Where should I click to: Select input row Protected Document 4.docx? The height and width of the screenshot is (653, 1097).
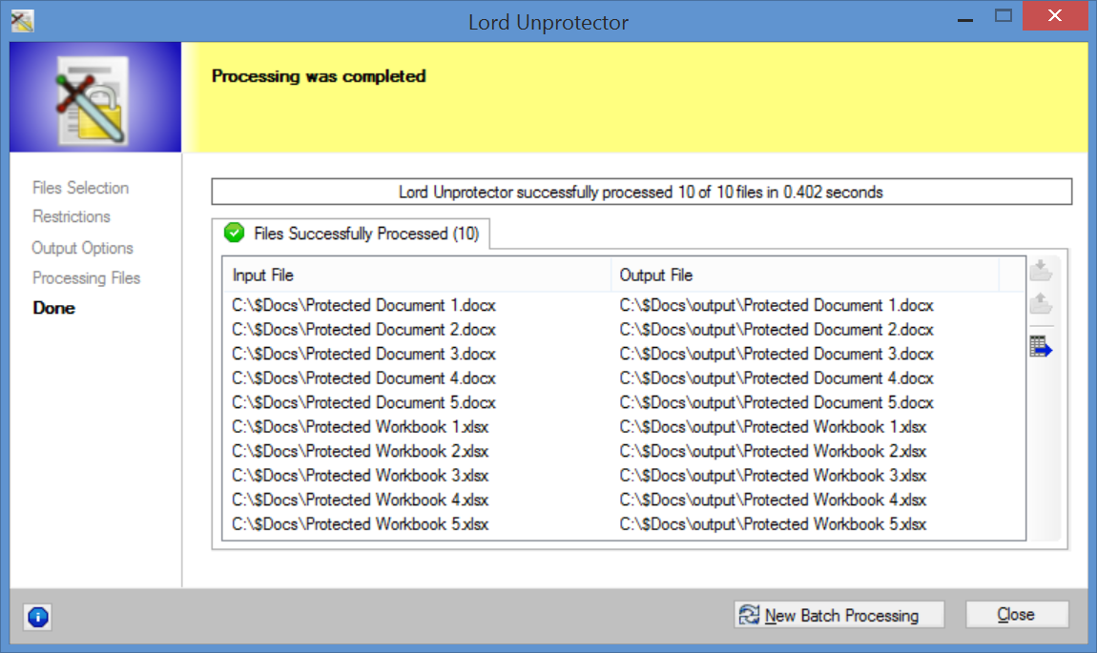(x=363, y=378)
